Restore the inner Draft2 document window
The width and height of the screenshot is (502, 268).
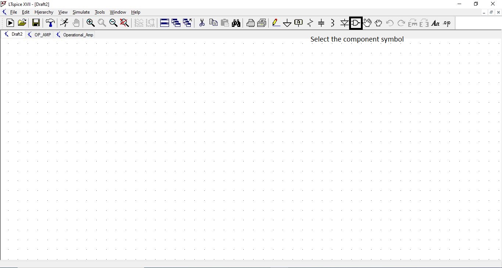point(491,12)
